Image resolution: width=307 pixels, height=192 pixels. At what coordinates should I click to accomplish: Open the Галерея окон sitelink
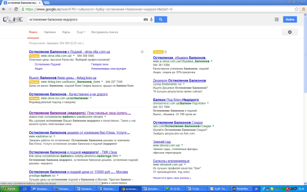(100, 65)
